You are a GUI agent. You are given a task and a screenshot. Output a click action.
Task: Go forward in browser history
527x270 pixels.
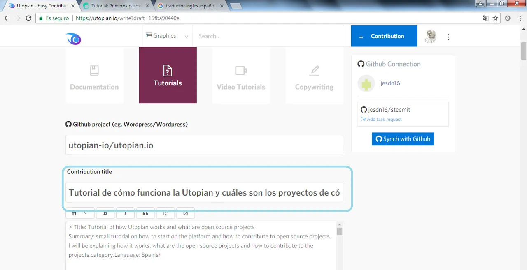coord(18,18)
